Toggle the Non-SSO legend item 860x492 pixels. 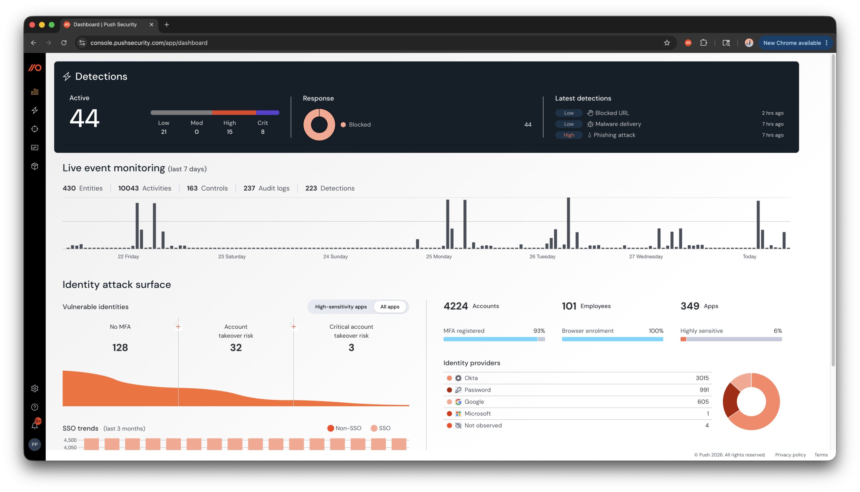pyautogui.click(x=344, y=428)
